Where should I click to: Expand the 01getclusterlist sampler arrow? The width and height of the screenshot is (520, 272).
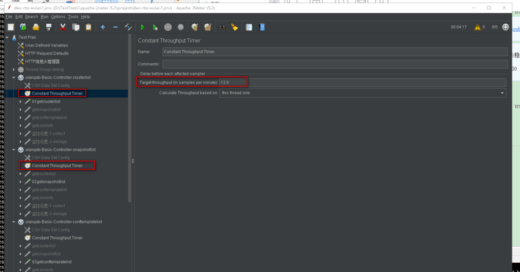pos(21,101)
